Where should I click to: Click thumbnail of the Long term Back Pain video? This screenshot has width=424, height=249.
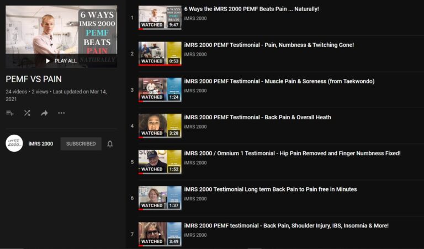[x=160, y=198]
